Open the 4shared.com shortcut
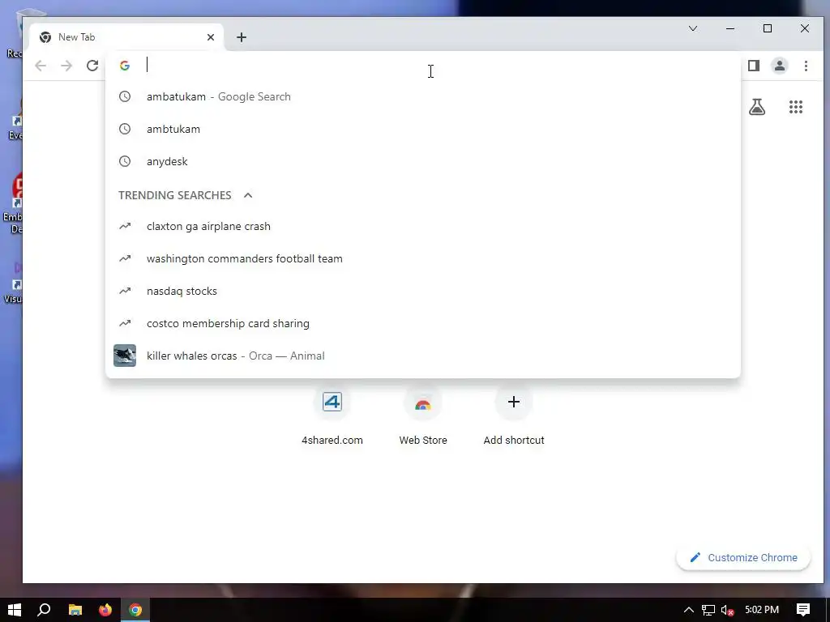 coord(332,416)
